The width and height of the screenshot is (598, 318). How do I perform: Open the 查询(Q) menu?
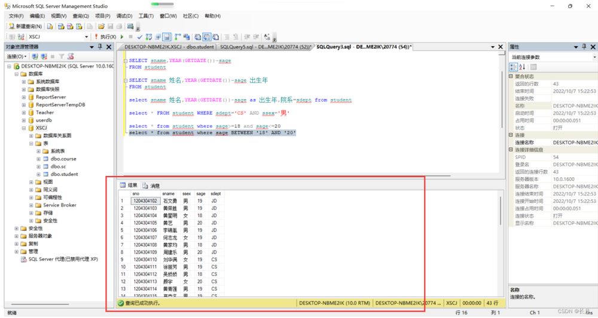[x=81, y=16]
